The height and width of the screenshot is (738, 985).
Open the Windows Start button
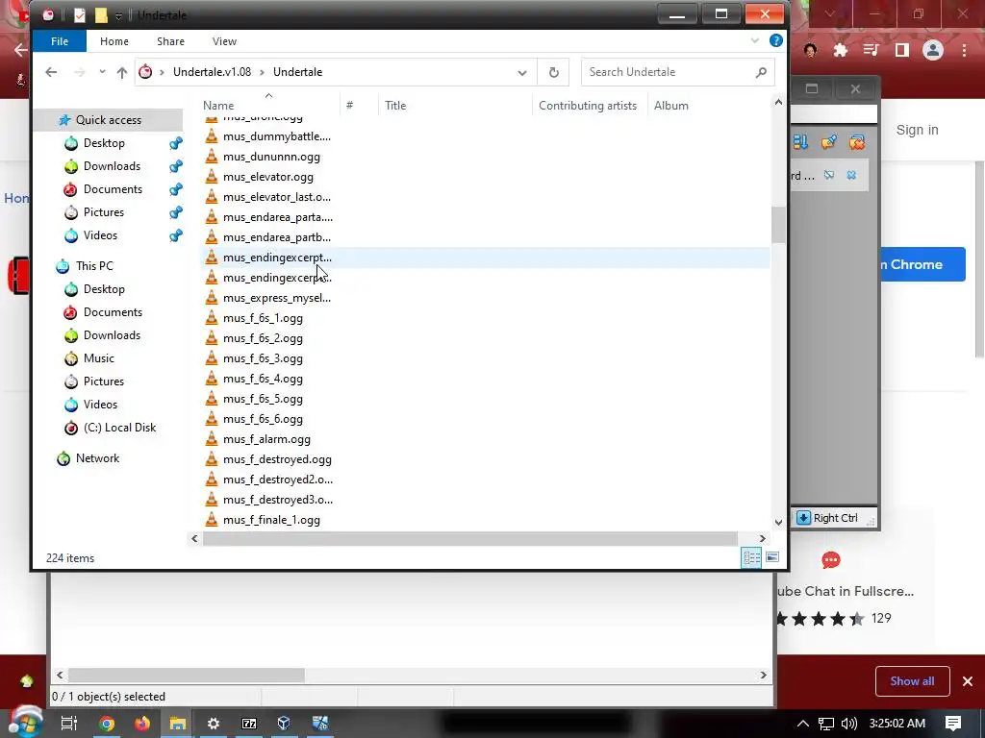[25, 723]
